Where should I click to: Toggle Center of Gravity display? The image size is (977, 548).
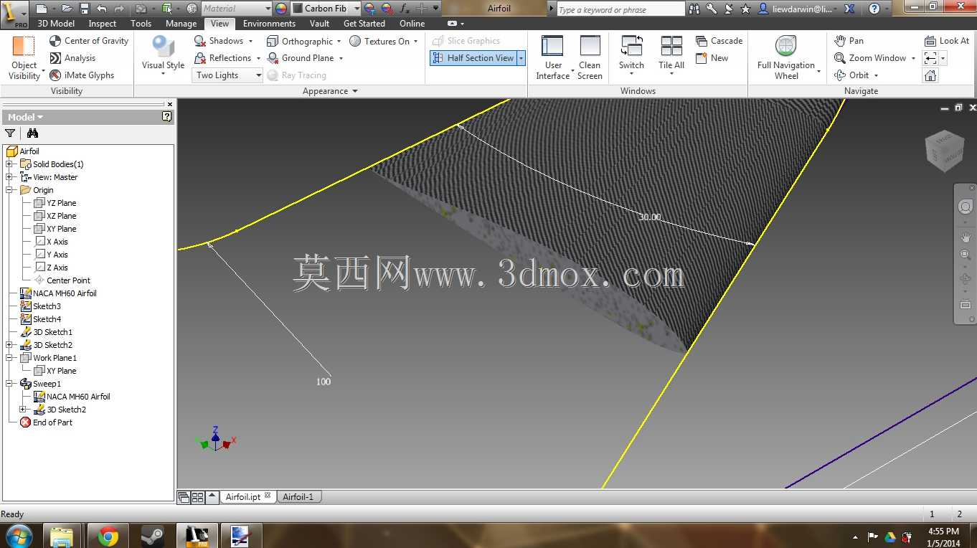tap(89, 41)
